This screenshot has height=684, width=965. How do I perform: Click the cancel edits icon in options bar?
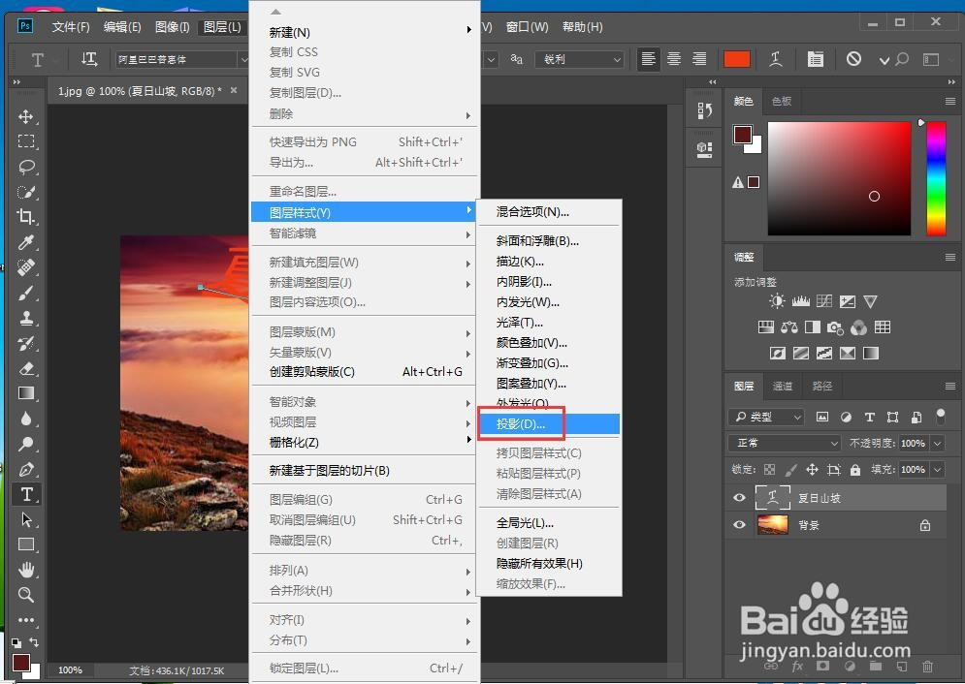pos(853,59)
